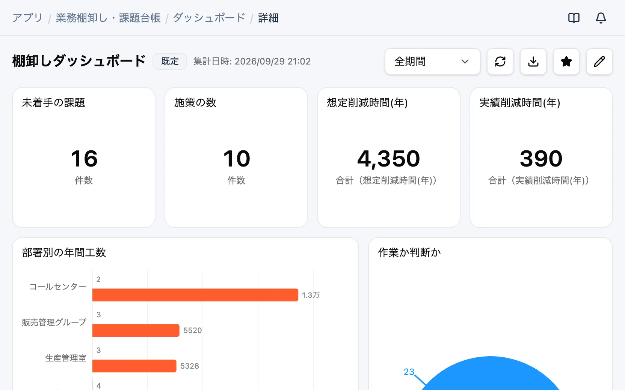Open the 未着手の課題 card value 16
Screen dimensions: 625x390
(84, 159)
